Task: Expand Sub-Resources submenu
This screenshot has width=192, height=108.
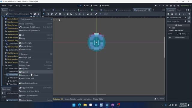Action: (x=35, y=19)
